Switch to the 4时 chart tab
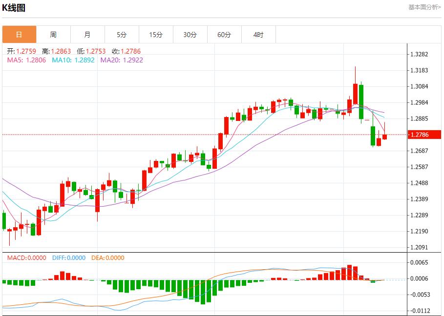The width and height of the screenshot is (444, 316). pos(258,35)
